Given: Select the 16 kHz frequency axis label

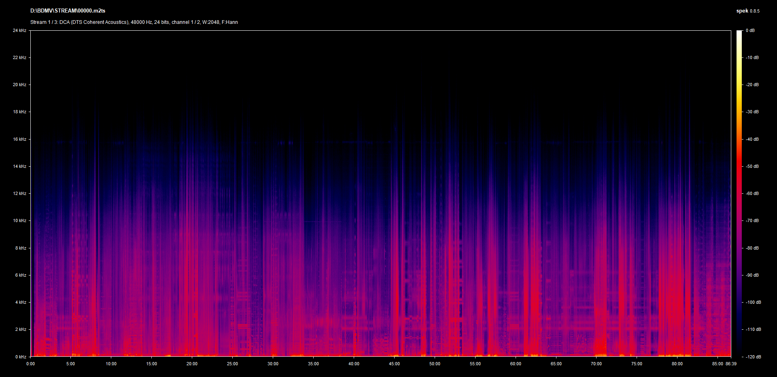Looking at the screenshot, I should [x=19, y=140].
